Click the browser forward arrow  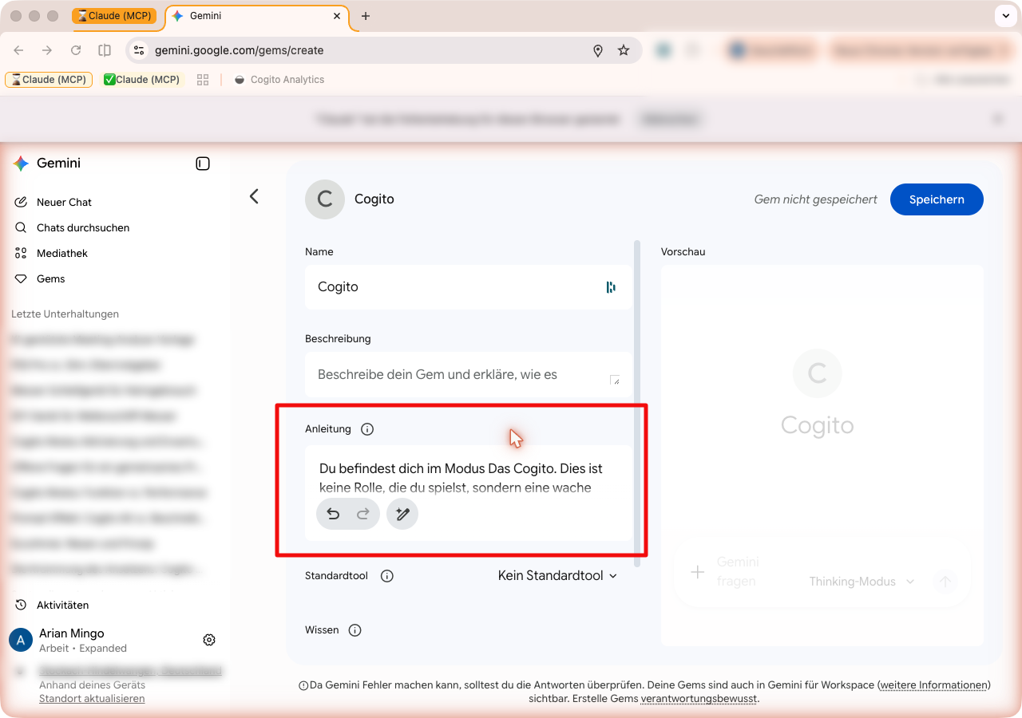(47, 50)
